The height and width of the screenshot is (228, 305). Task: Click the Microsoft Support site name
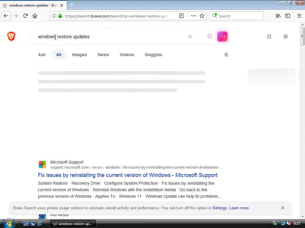[67, 162]
